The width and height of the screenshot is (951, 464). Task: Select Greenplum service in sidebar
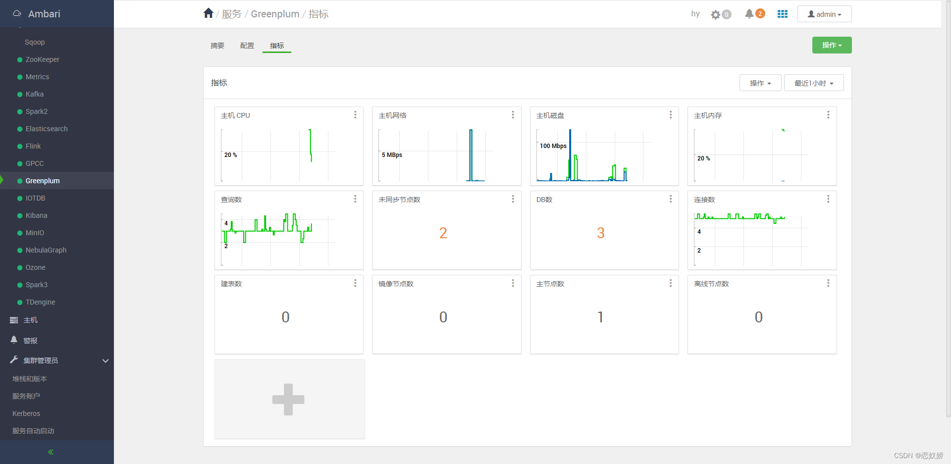coord(43,181)
